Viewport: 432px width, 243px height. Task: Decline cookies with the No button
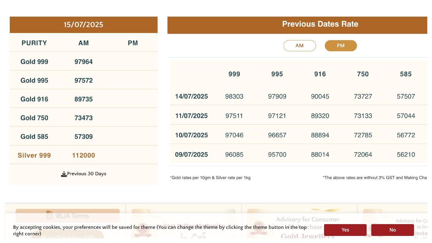392,230
